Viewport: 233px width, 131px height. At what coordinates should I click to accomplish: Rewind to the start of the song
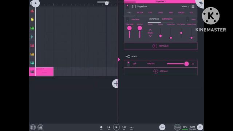(109, 128)
